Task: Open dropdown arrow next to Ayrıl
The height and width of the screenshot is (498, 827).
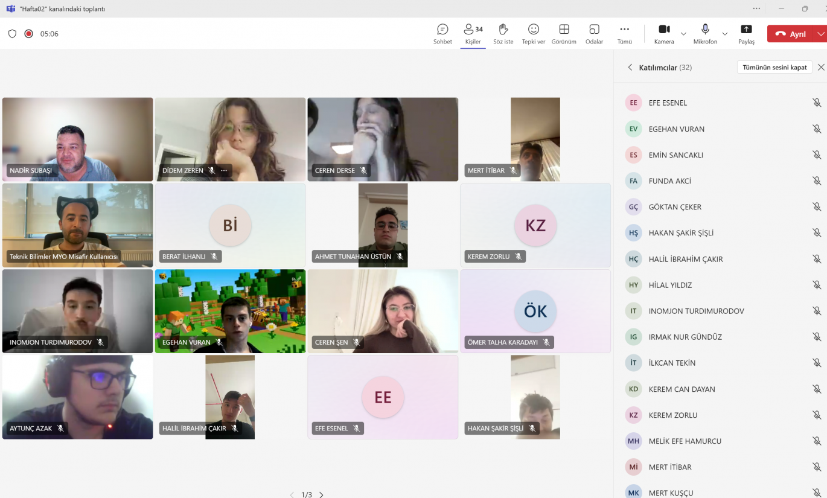Action: [x=820, y=34]
